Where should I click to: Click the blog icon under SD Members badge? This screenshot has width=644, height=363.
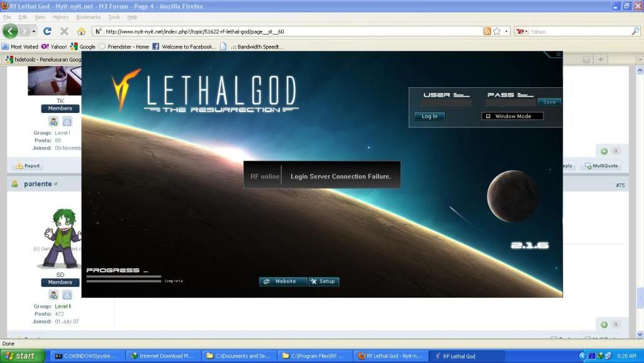coord(67,295)
